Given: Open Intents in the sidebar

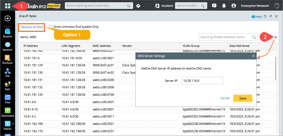Looking at the screenshot, I should [x=8, y=126].
